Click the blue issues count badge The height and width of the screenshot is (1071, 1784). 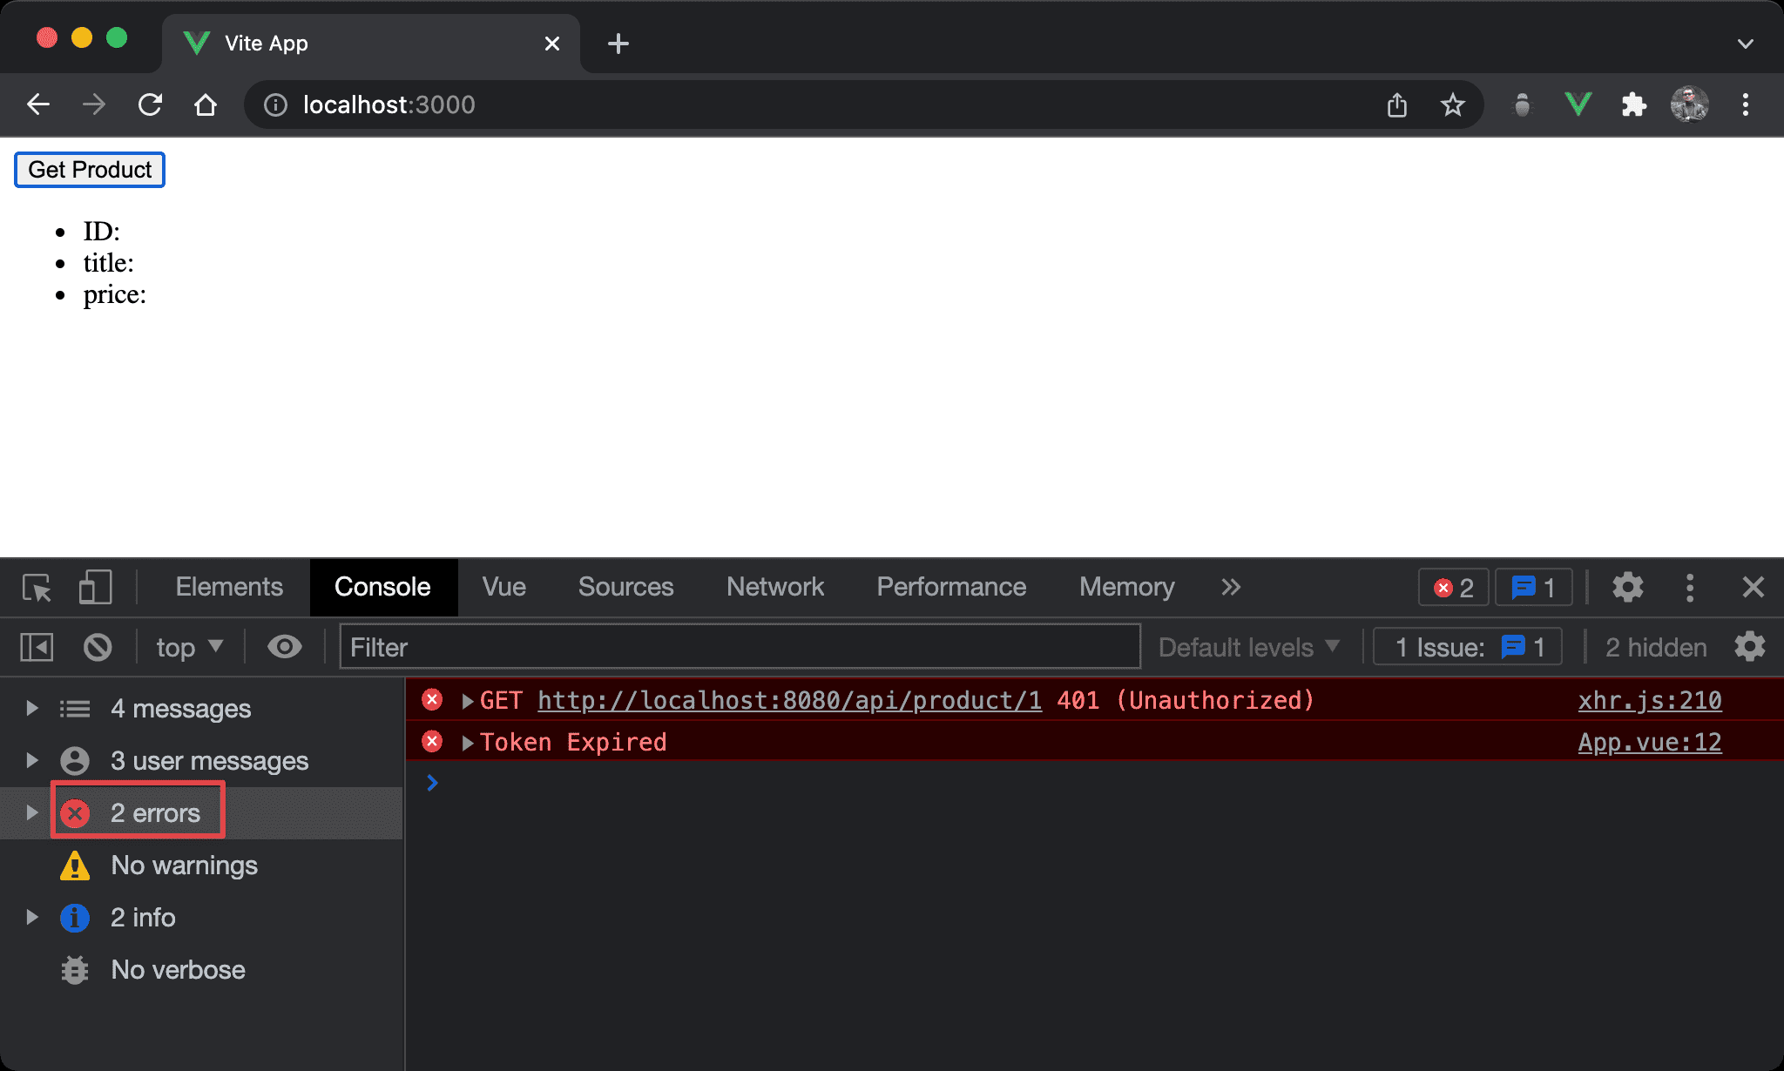pos(1533,588)
